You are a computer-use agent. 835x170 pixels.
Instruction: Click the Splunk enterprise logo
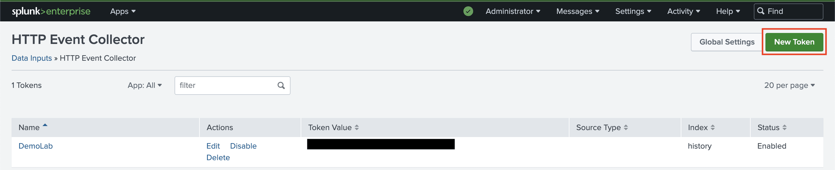(x=51, y=11)
